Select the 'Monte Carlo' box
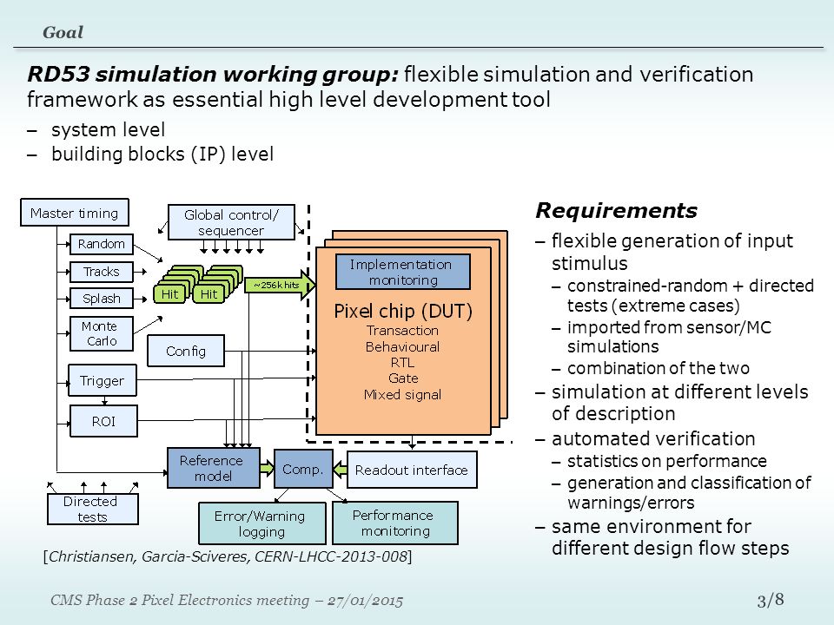 (101, 333)
